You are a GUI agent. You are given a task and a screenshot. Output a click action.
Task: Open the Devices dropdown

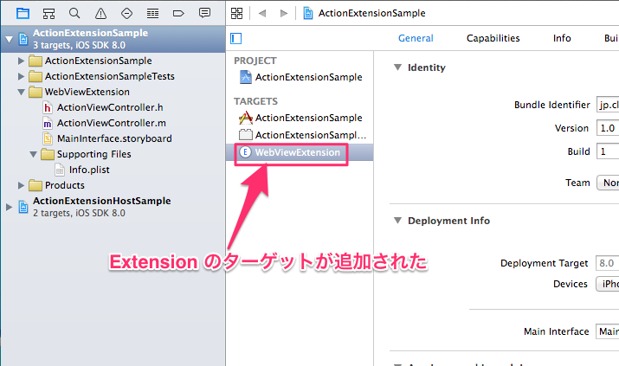[608, 284]
